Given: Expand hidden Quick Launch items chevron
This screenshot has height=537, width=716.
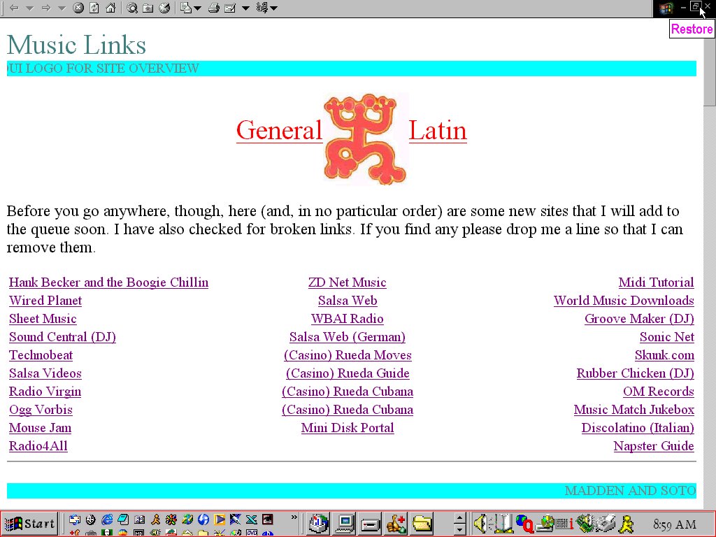Looking at the screenshot, I should [294, 519].
